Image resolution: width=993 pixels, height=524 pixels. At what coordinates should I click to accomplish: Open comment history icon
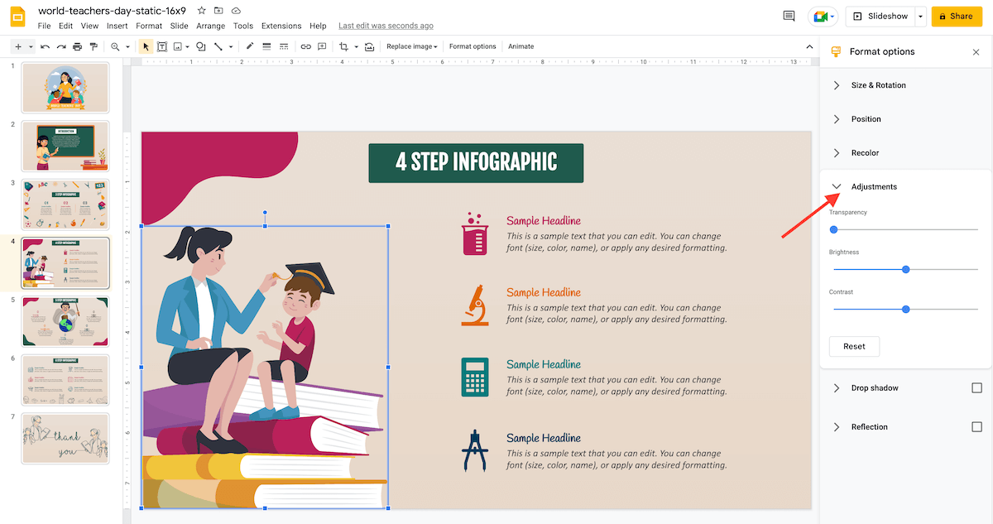click(788, 16)
